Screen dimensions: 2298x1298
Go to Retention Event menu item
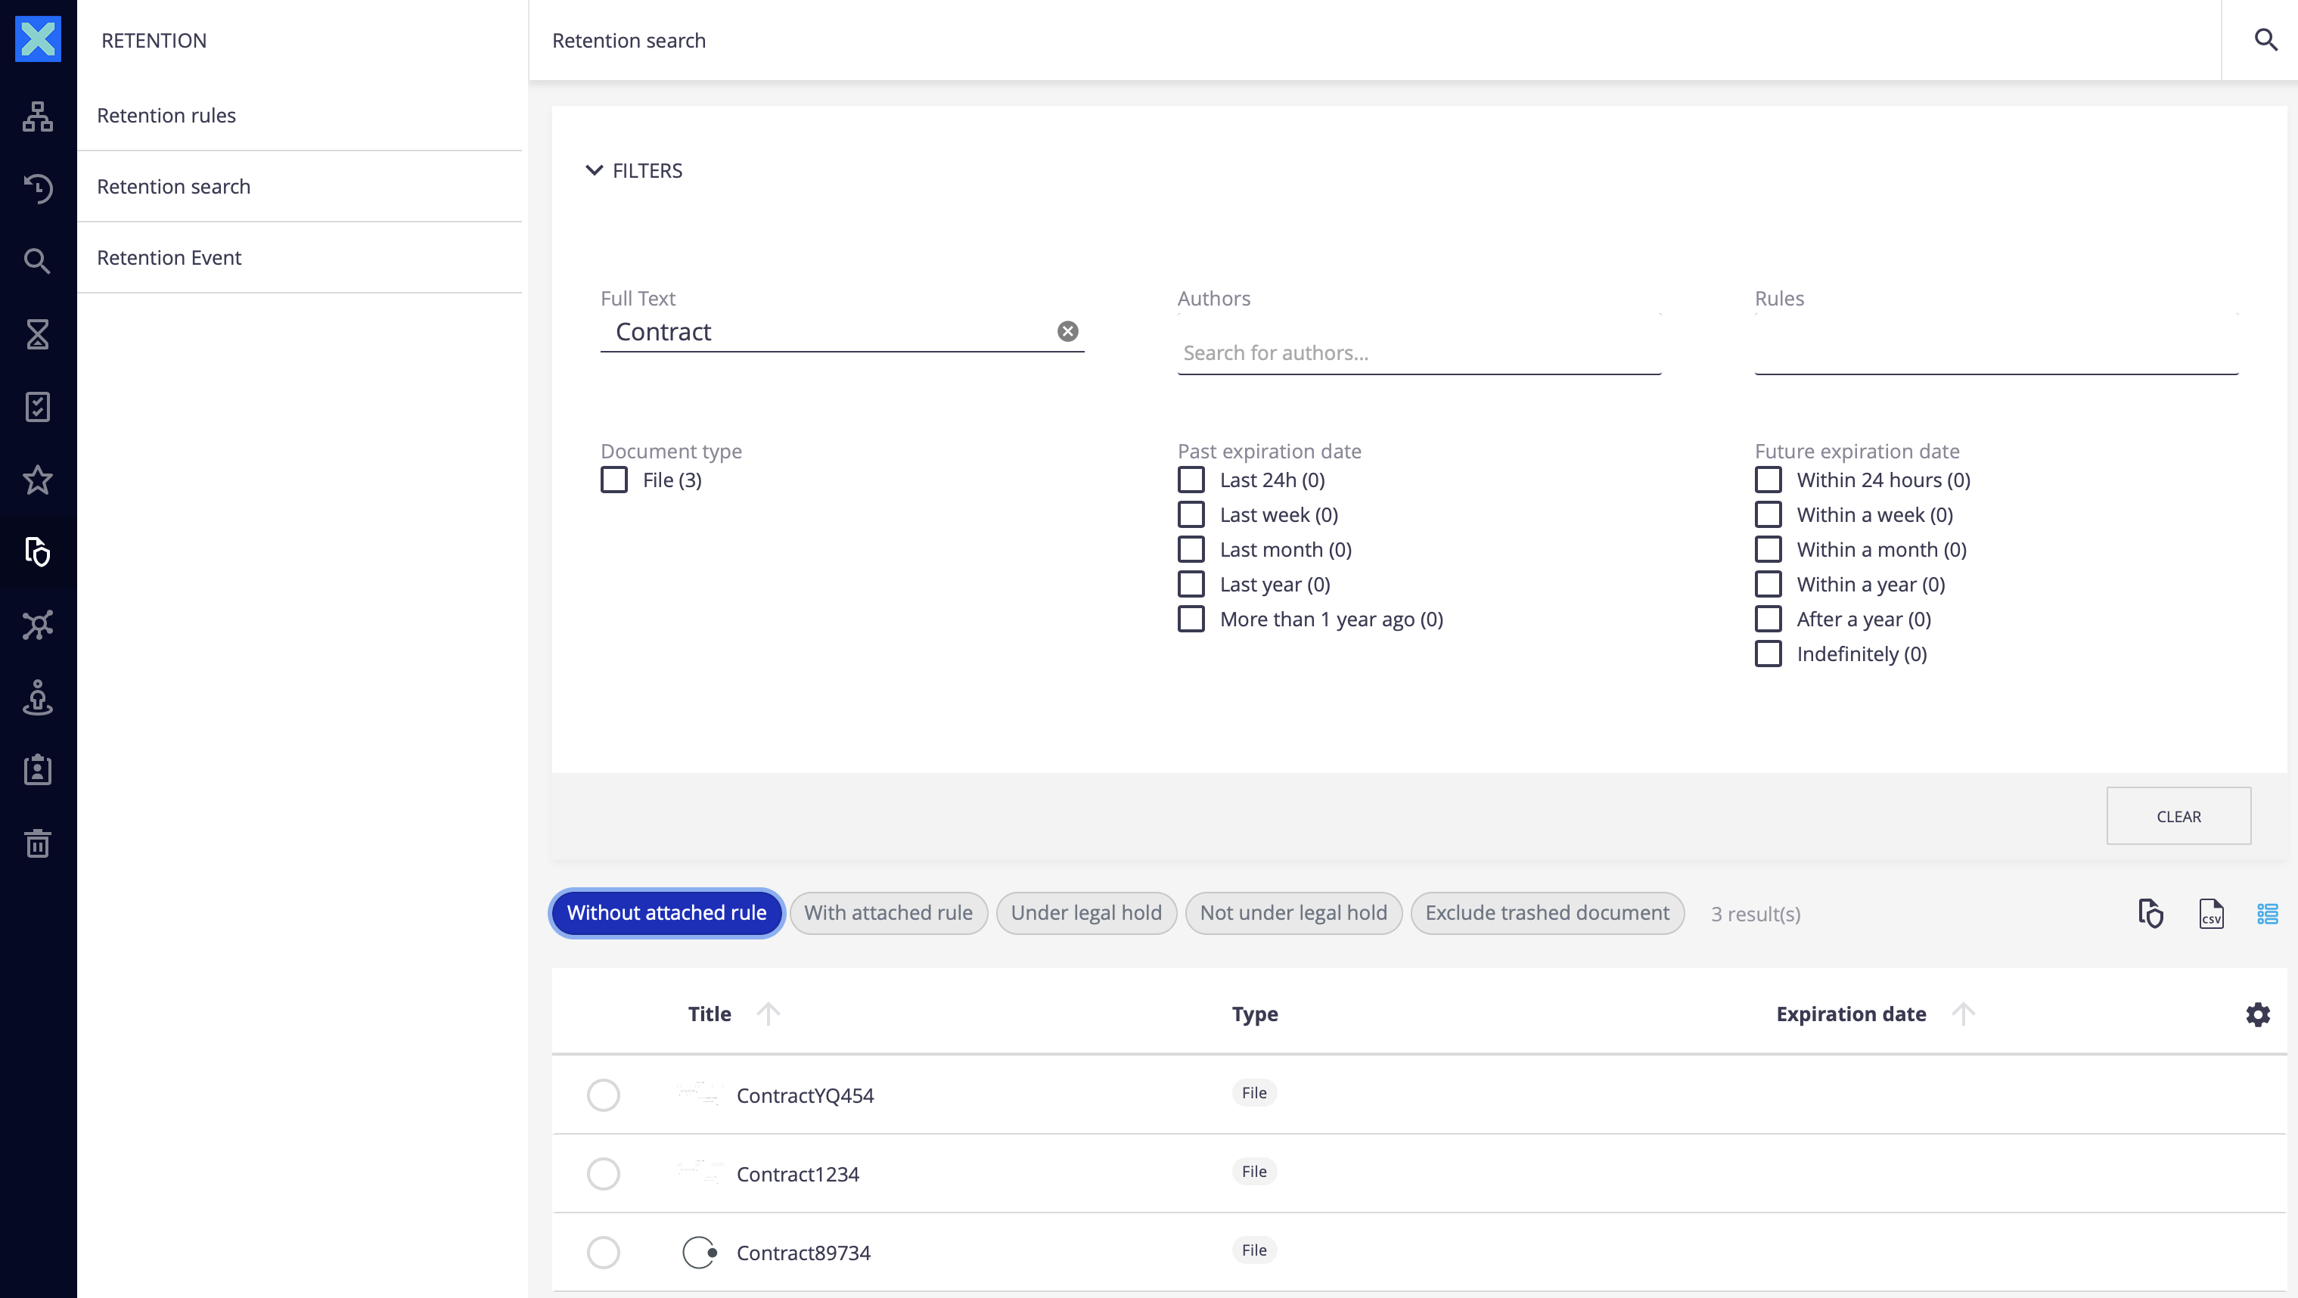[x=169, y=258]
